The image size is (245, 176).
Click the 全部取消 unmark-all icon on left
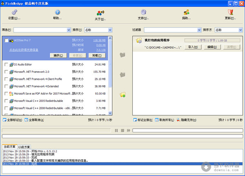pos(27,120)
